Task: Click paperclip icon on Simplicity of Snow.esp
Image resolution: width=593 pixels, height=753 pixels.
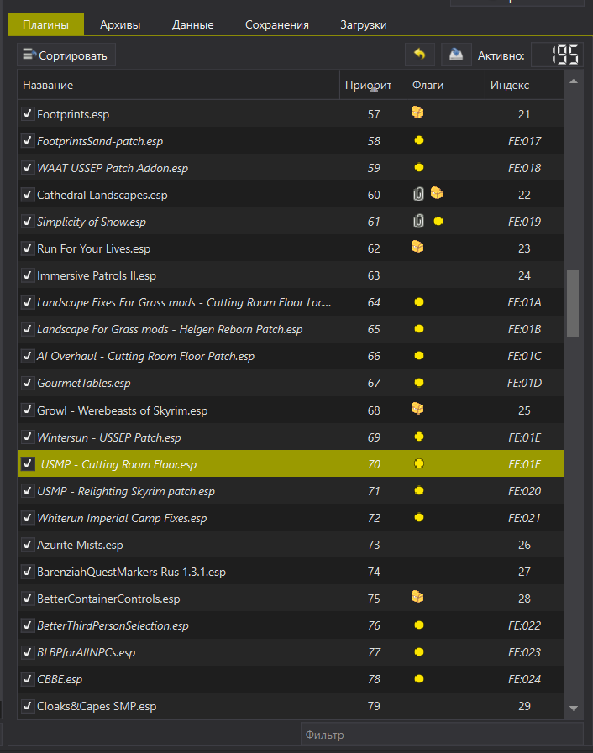Action: point(418,221)
